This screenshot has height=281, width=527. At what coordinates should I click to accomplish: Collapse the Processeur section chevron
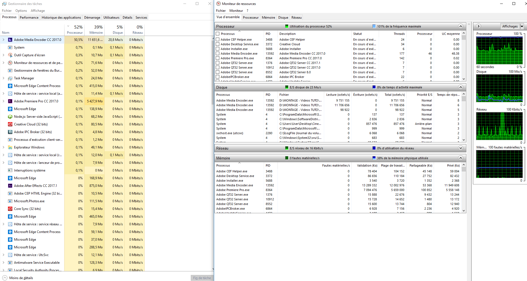click(x=461, y=26)
